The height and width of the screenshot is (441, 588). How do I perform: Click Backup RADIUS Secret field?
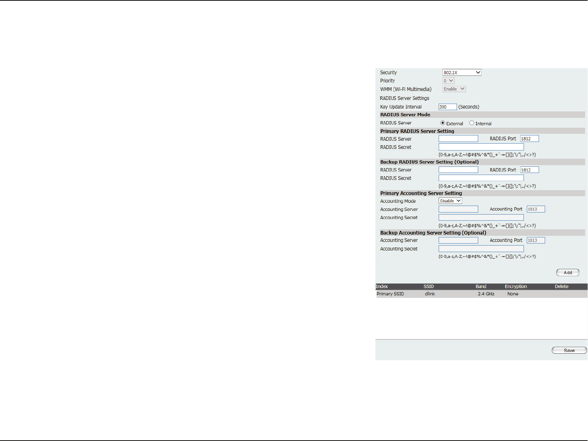pos(481,178)
